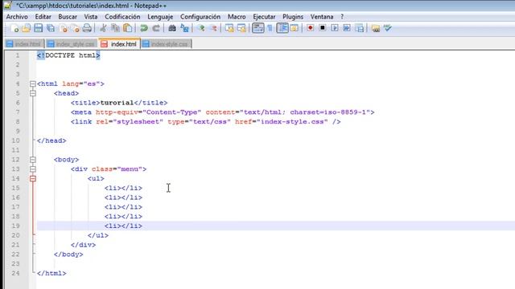This screenshot has height=289, width=515.
Task: Close all documents toolbar icon
Action: click(x=75, y=29)
